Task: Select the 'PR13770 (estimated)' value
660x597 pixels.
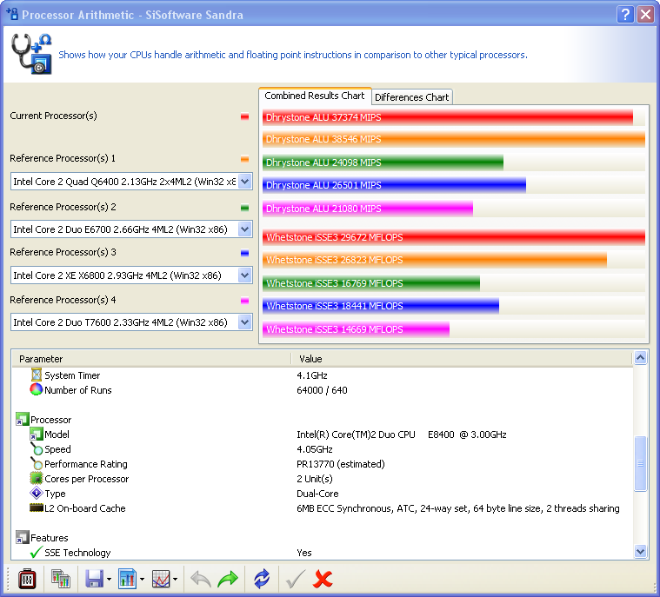Action: coord(341,464)
